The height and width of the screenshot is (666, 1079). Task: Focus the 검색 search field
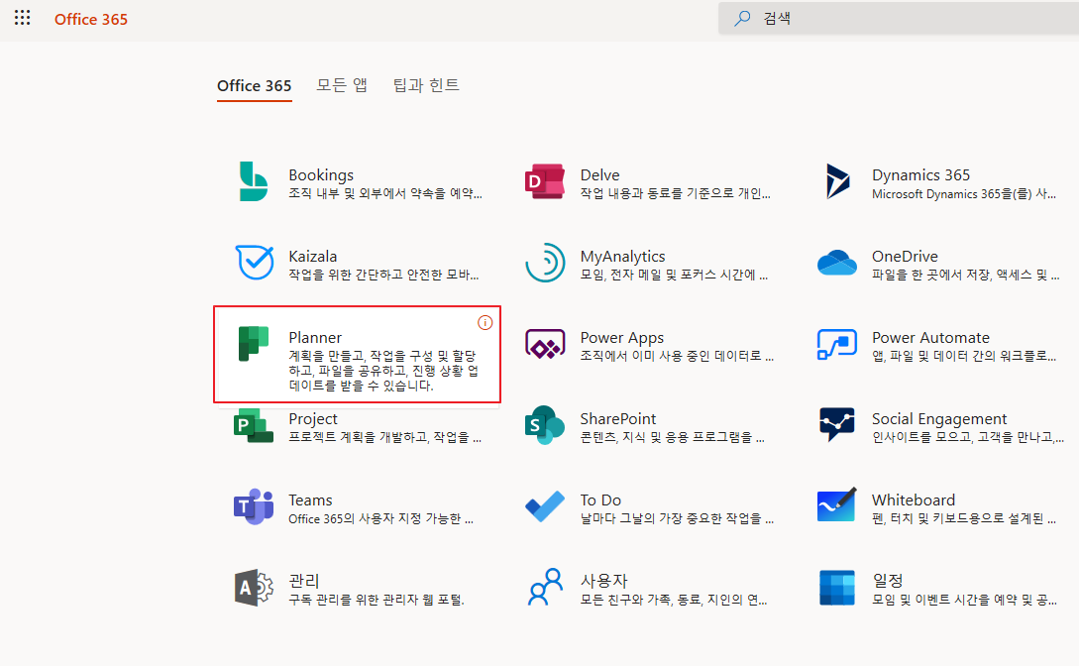(899, 18)
